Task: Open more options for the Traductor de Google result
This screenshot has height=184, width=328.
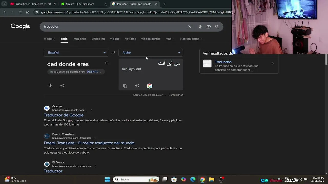Action: pyautogui.click(x=92, y=110)
